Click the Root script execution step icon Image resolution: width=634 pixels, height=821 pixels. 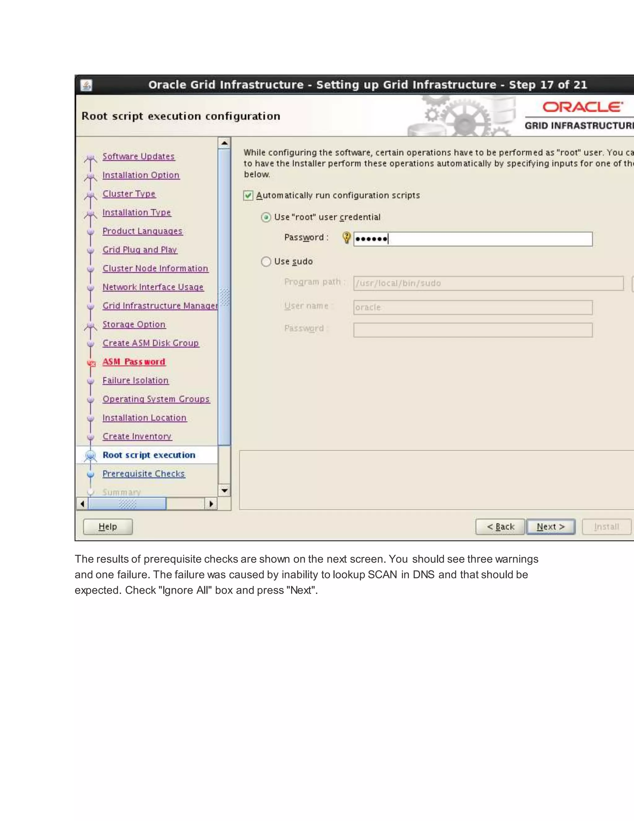(90, 456)
